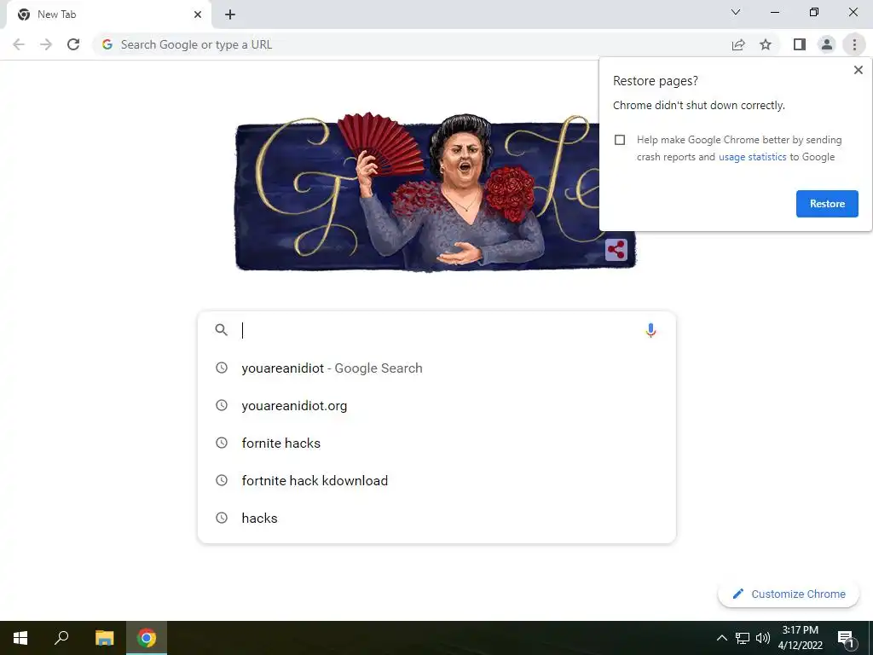Select suggestion fortnite hack kdownload
This screenshot has width=873, height=655.
436,480
